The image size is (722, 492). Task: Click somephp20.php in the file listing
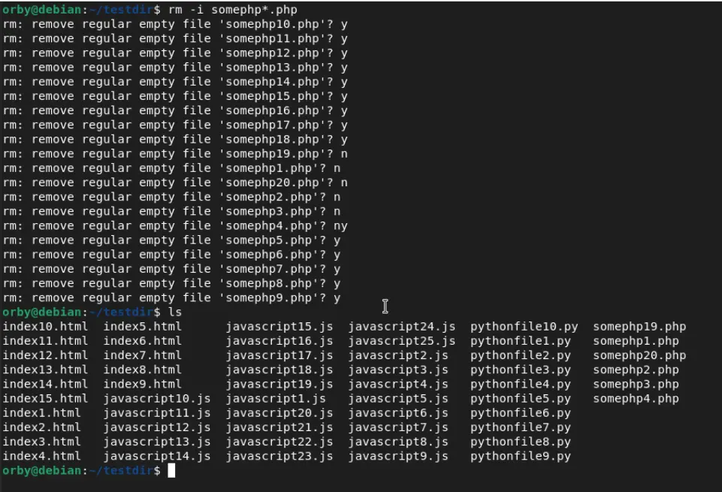pyautogui.click(x=639, y=355)
